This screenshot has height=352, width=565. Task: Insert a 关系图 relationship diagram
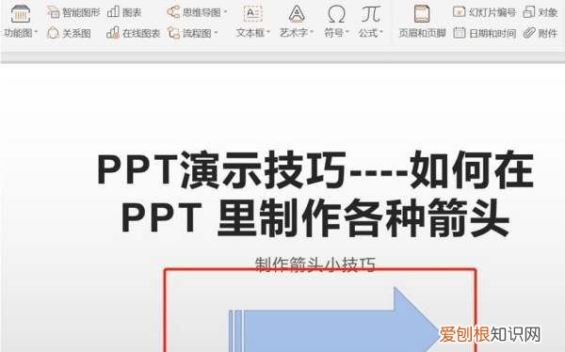(69, 33)
